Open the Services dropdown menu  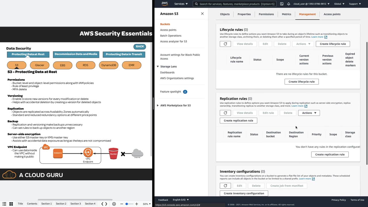(x=181, y=4)
